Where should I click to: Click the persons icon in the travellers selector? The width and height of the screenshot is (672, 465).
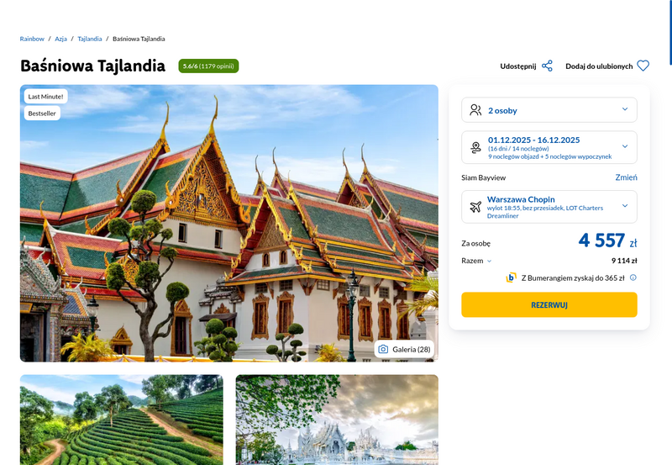[x=475, y=110]
